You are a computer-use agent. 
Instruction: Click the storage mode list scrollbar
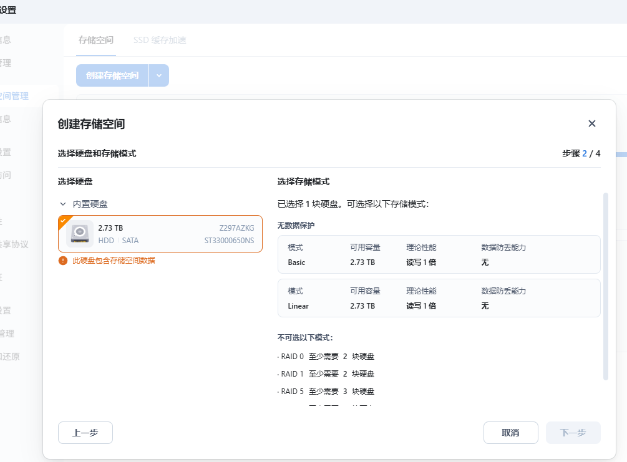(x=606, y=286)
